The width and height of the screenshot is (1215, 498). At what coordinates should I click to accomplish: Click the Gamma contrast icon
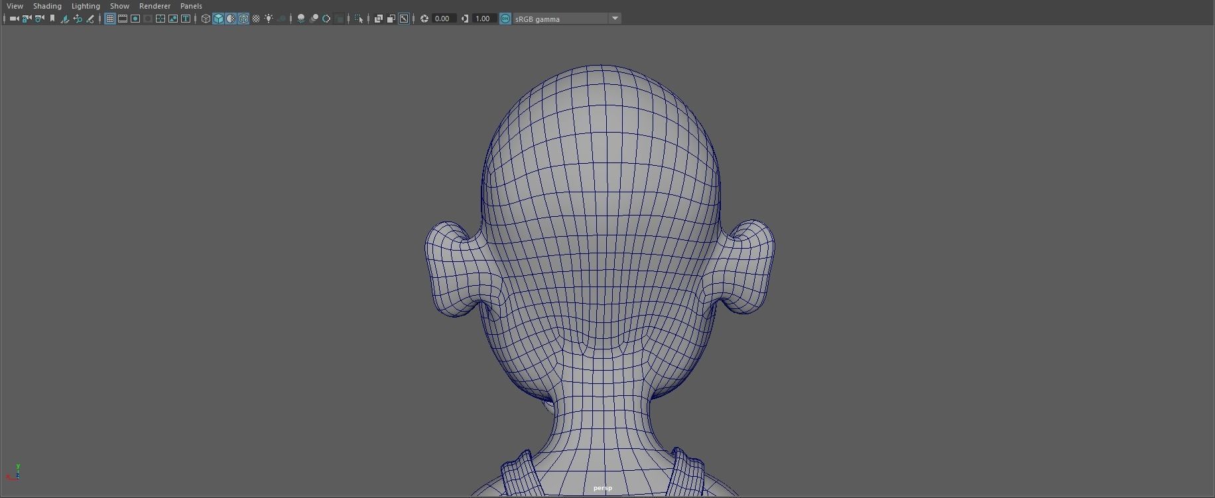tap(464, 19)
